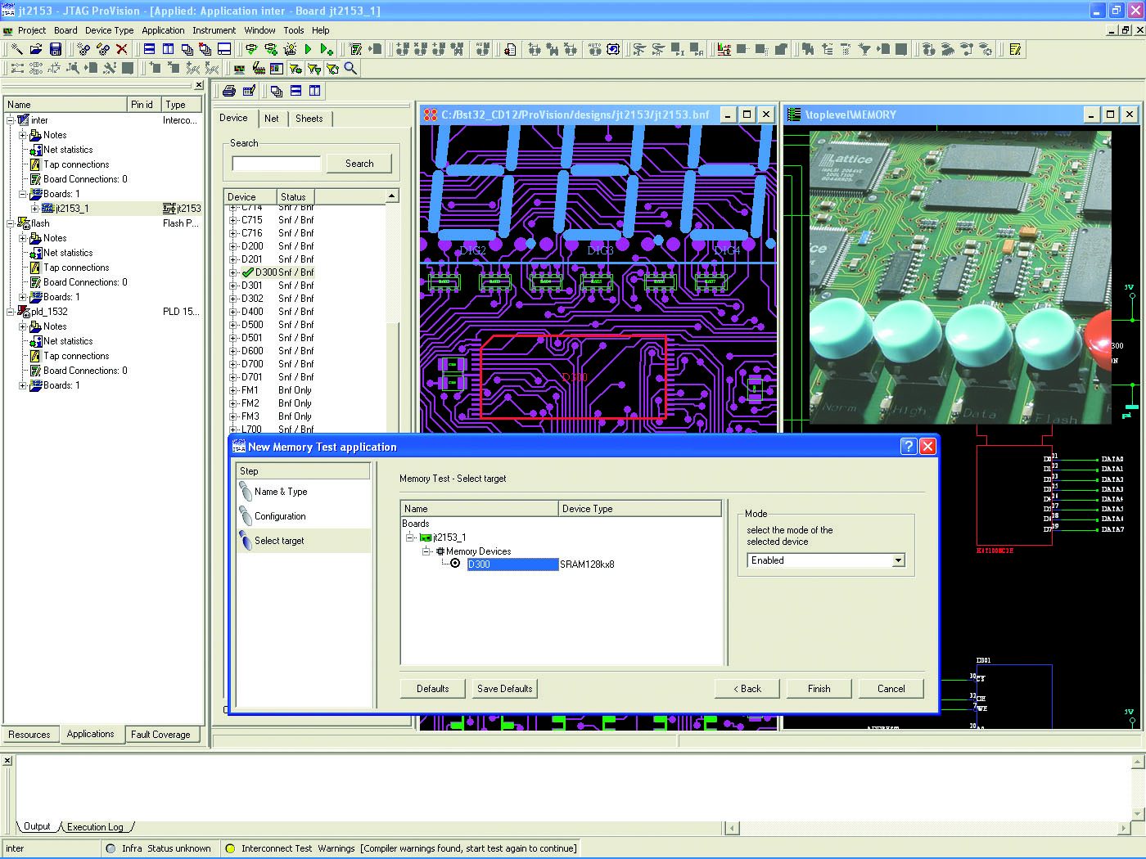
Task: Click the device list scroll-up arrow
Action: [x=391, y=196]
